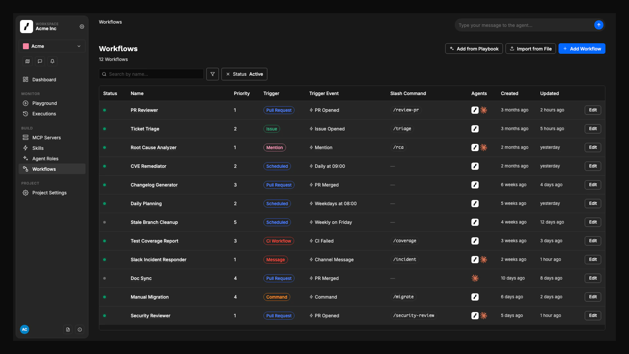Click Claude agent icon in Root Cause Analyzer row
This screenshot has height=354, width=629.
[484, 147]
